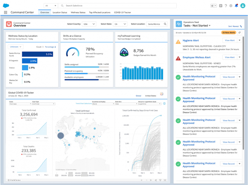Image resolution: width=248 pixels, height=185 pixels.
Task: Click the global actions plus icon
Action: click(x=220, y=6)
